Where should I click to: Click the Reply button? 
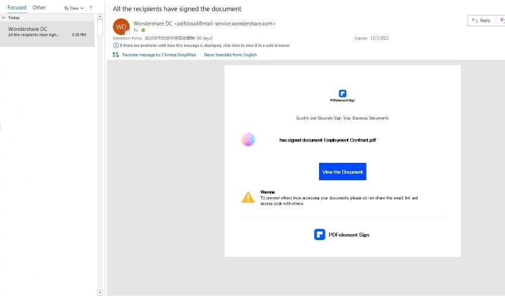[481, 20]
